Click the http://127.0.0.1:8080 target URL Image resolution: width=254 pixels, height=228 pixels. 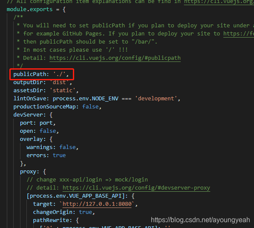pos(97,204)
